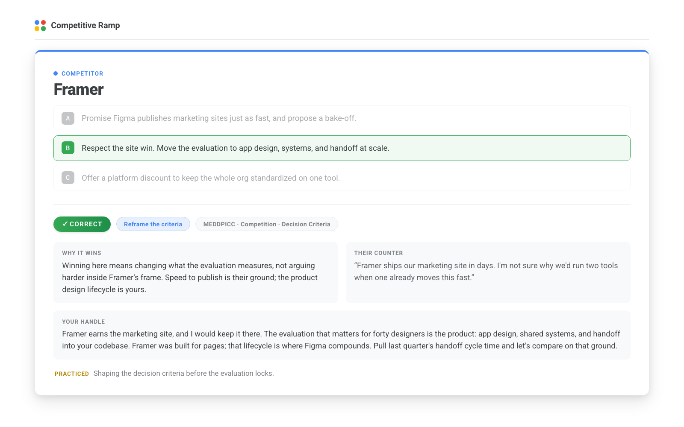This screenshot has height=427, width=684.
Task: Click the PRACTICED label
Action: coord(72,374)
